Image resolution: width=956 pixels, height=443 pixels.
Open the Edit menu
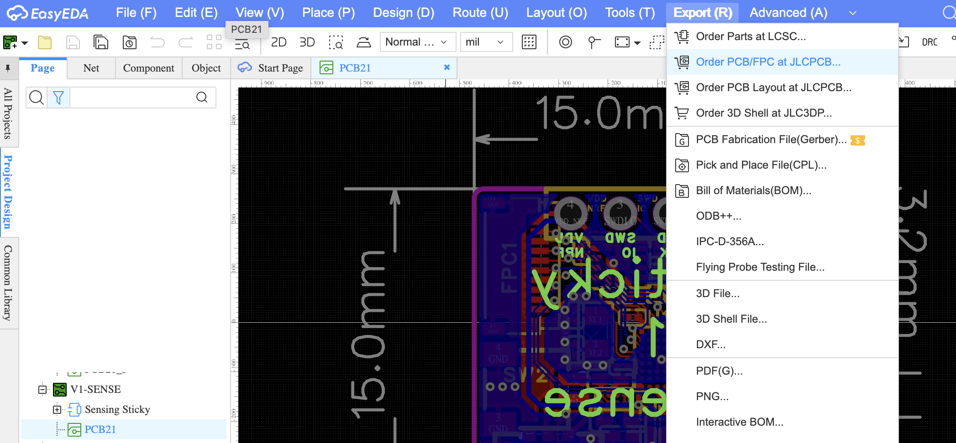[196, 13]
